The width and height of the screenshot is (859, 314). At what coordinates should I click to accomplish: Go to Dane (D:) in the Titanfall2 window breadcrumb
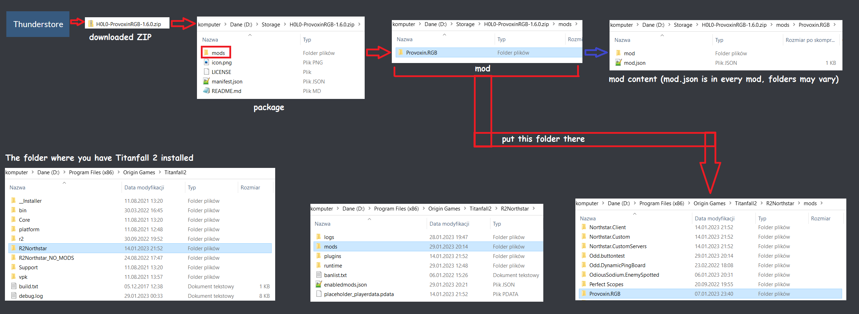48,172
